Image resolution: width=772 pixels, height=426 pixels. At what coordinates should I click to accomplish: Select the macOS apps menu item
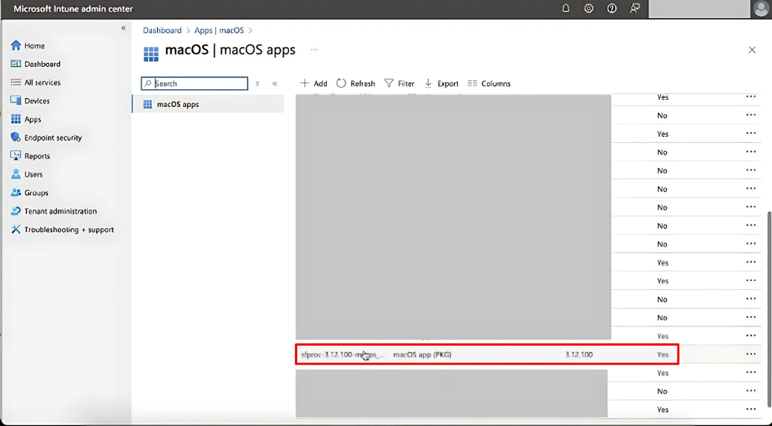(208, 104)
